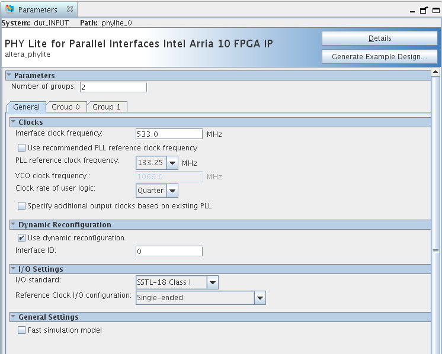Image resolution: width=442 pixels, height=354 pixels.
Task: Open Reference Clock I/O configuration dropdown
Action: pyautogui.click(x=260, y=298)
